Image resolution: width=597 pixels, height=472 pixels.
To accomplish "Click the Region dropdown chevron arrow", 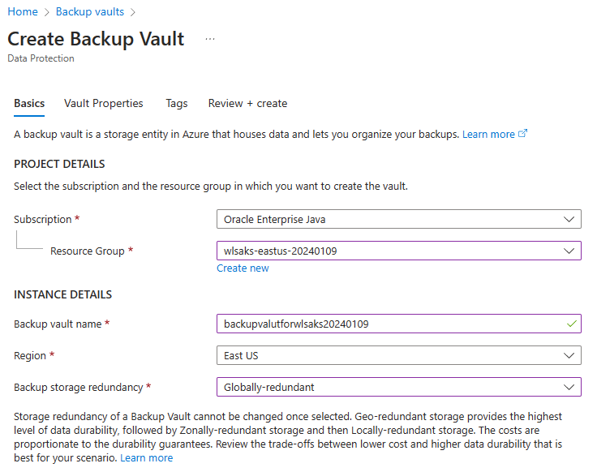I will pyautogui.click(x=569, y=355).
